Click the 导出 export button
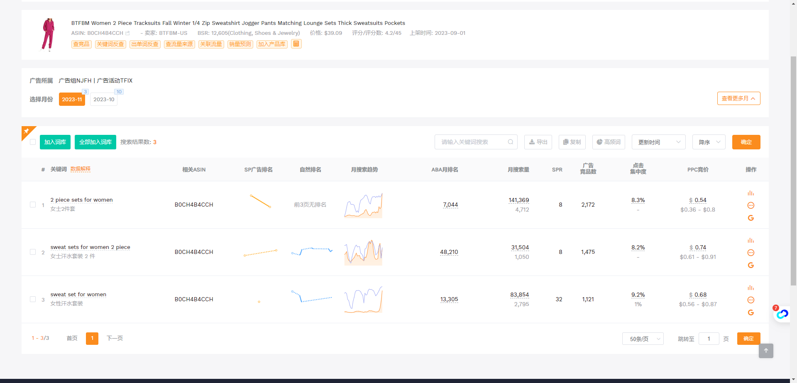 pos(538,142)
